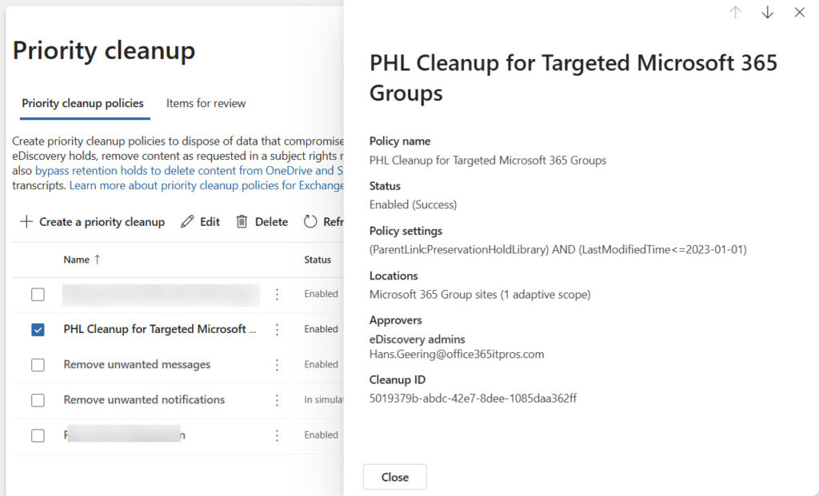Navigate to next item with down arrow
The width and height of the screenshot is (819, 496).
(767, 13)
